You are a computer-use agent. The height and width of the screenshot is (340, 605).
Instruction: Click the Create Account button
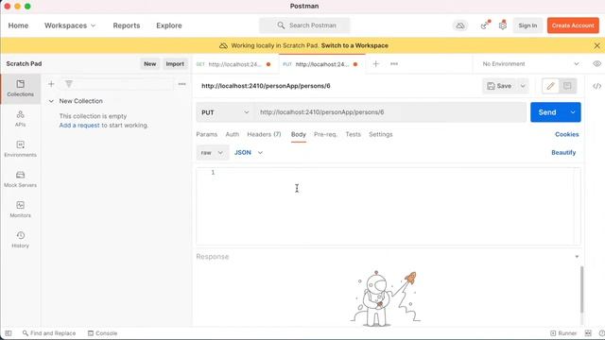pos(573,25)
